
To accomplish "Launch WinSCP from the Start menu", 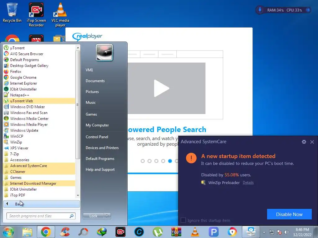I will tap(39, 136).
